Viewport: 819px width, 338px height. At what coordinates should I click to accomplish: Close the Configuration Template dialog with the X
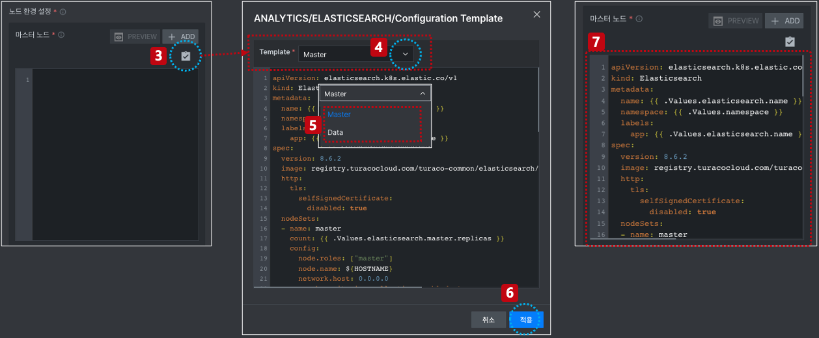[x=536, y=14]
